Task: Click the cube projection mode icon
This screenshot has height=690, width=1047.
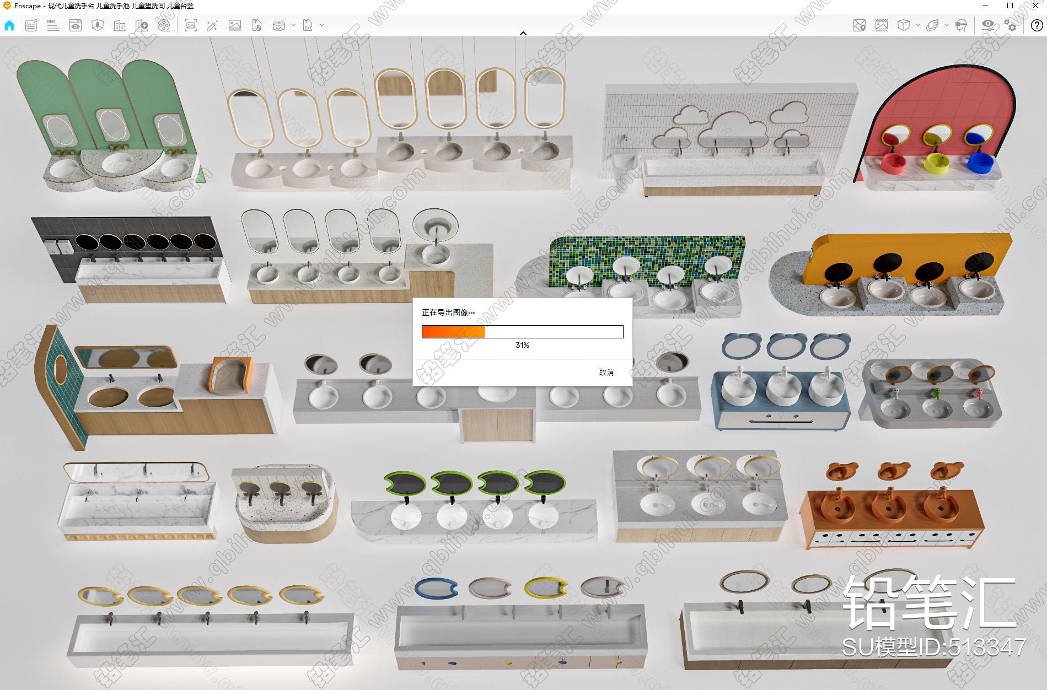Action: (904, 25)
